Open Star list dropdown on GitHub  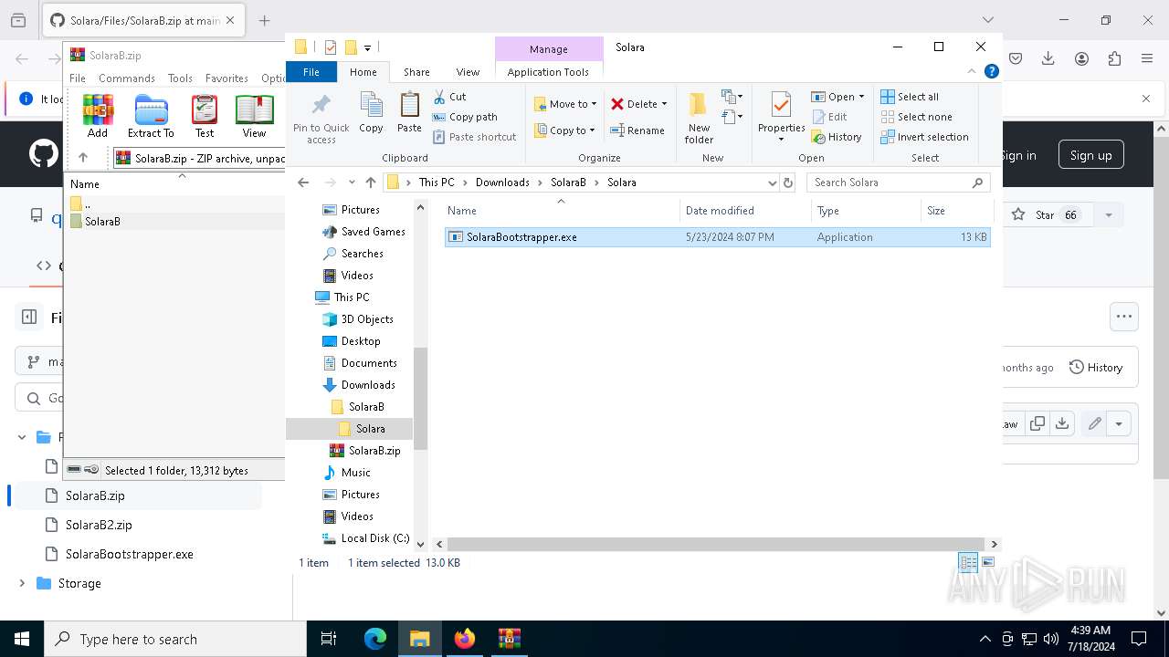tap(1109, 215)
